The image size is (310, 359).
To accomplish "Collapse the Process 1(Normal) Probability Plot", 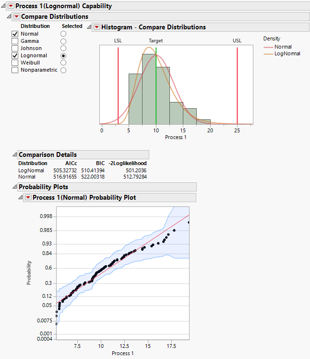I will (x=20, y=197).
